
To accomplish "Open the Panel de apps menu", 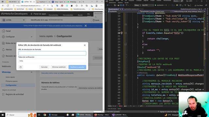I will 38,14.
